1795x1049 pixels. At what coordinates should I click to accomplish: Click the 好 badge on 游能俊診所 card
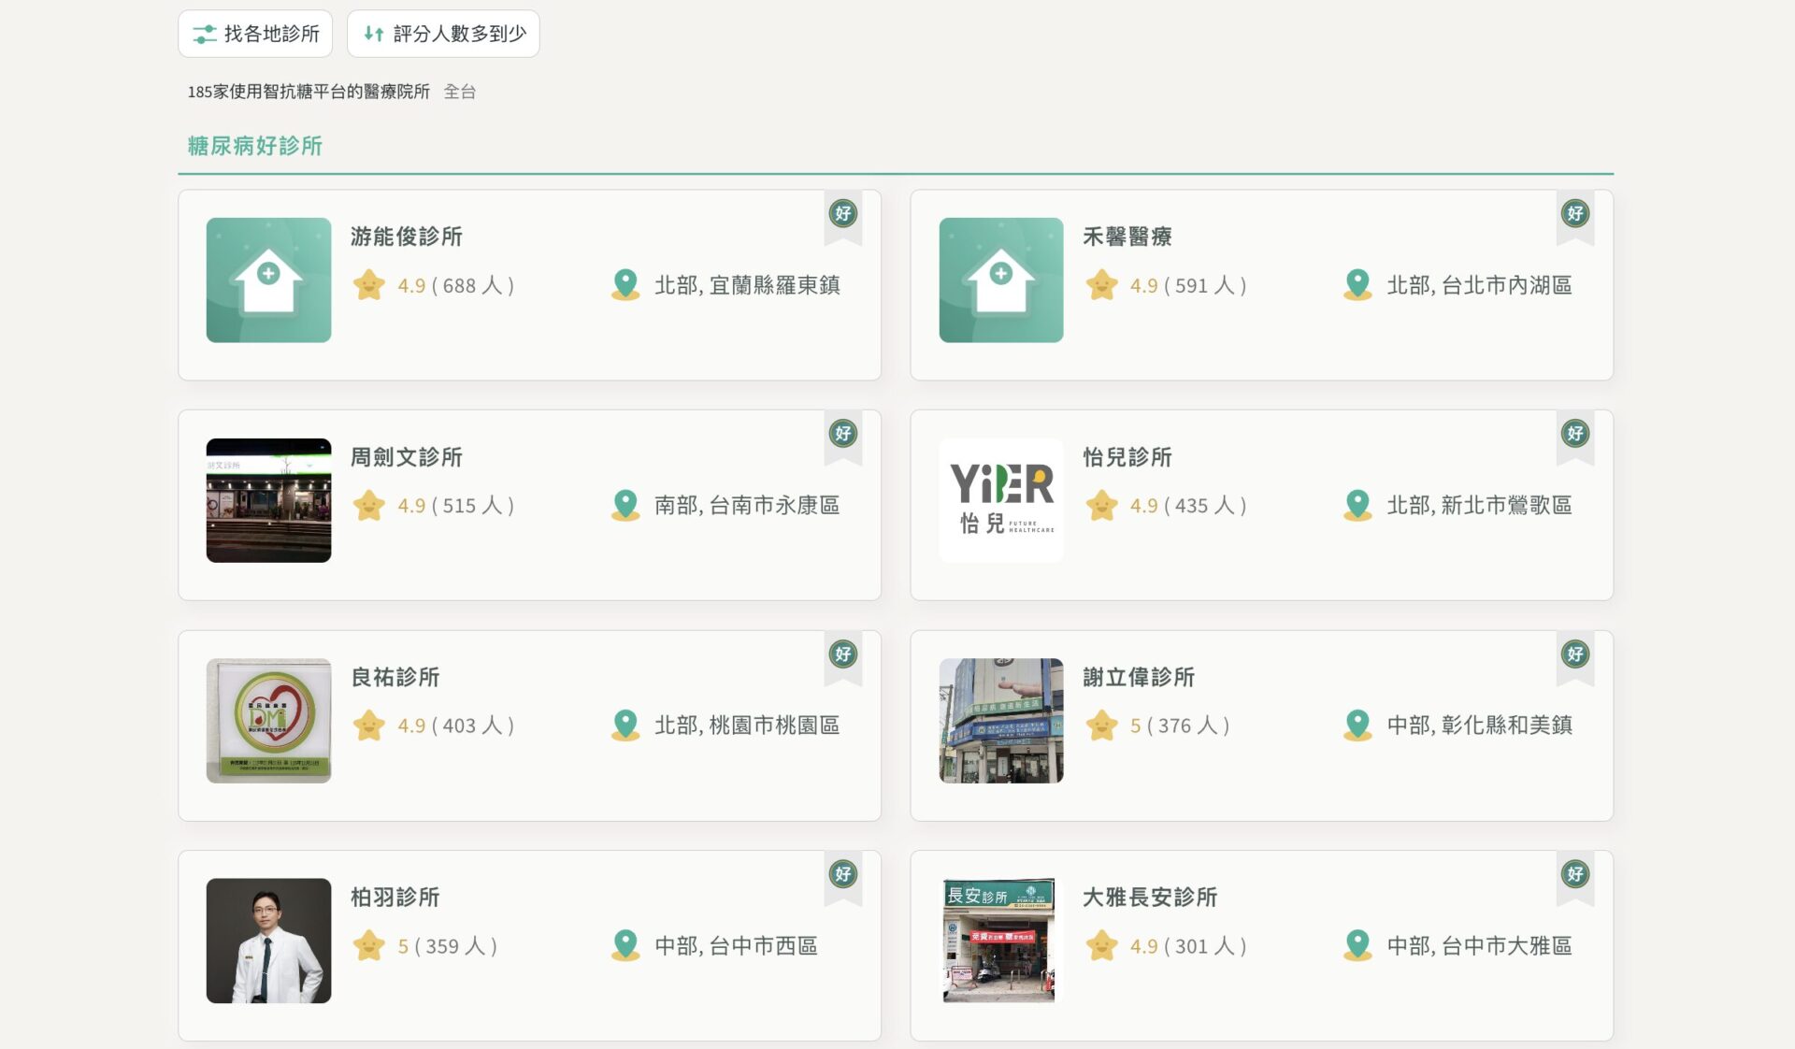[x=842, y=214]
